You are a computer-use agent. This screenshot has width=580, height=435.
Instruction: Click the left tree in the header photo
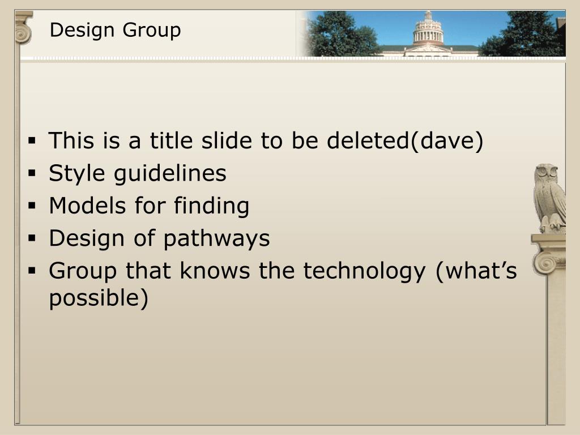(341, 34)
